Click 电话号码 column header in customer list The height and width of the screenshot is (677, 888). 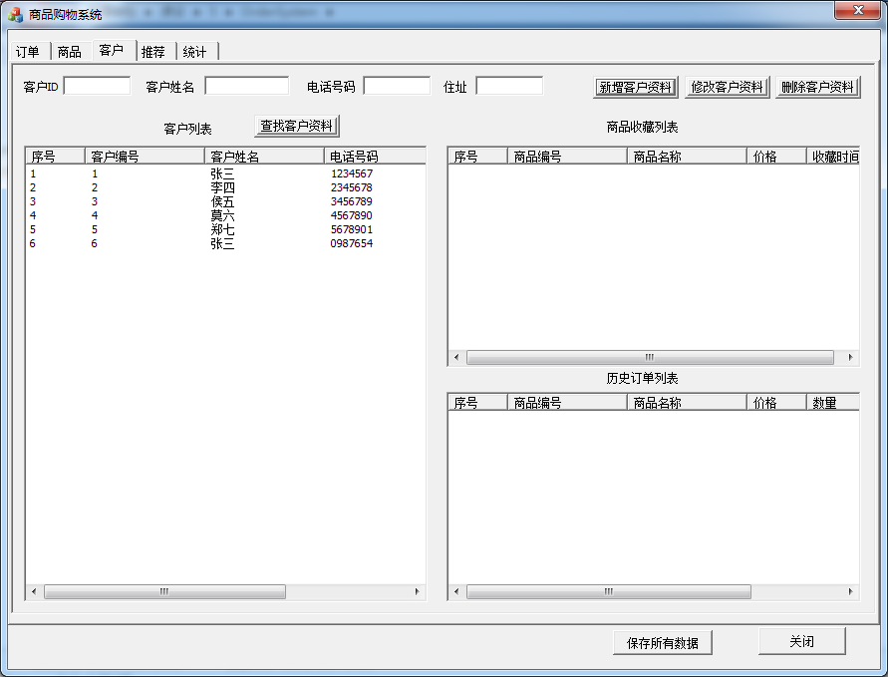[375, 156]
